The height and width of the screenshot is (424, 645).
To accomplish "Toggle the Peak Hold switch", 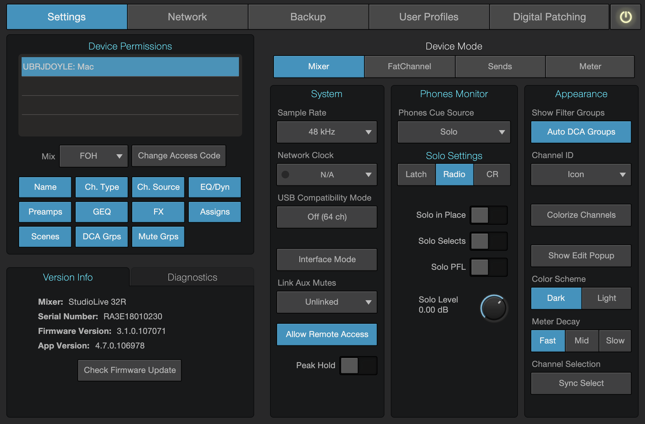I will pos(358,365).
